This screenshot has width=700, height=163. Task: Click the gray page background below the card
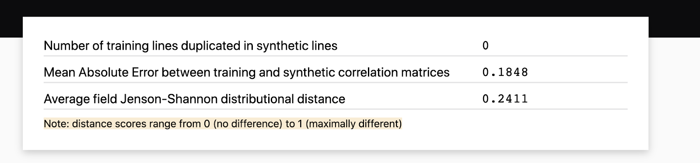point(350,157)
